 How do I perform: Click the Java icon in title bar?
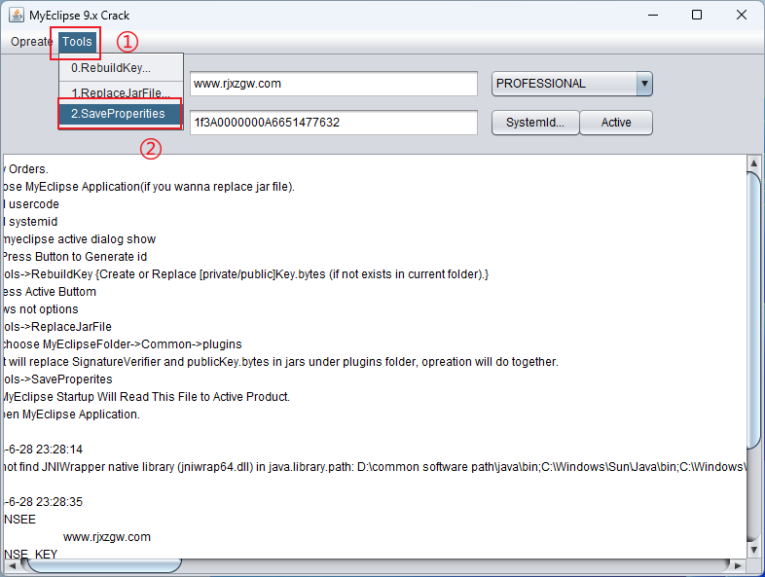17,16
